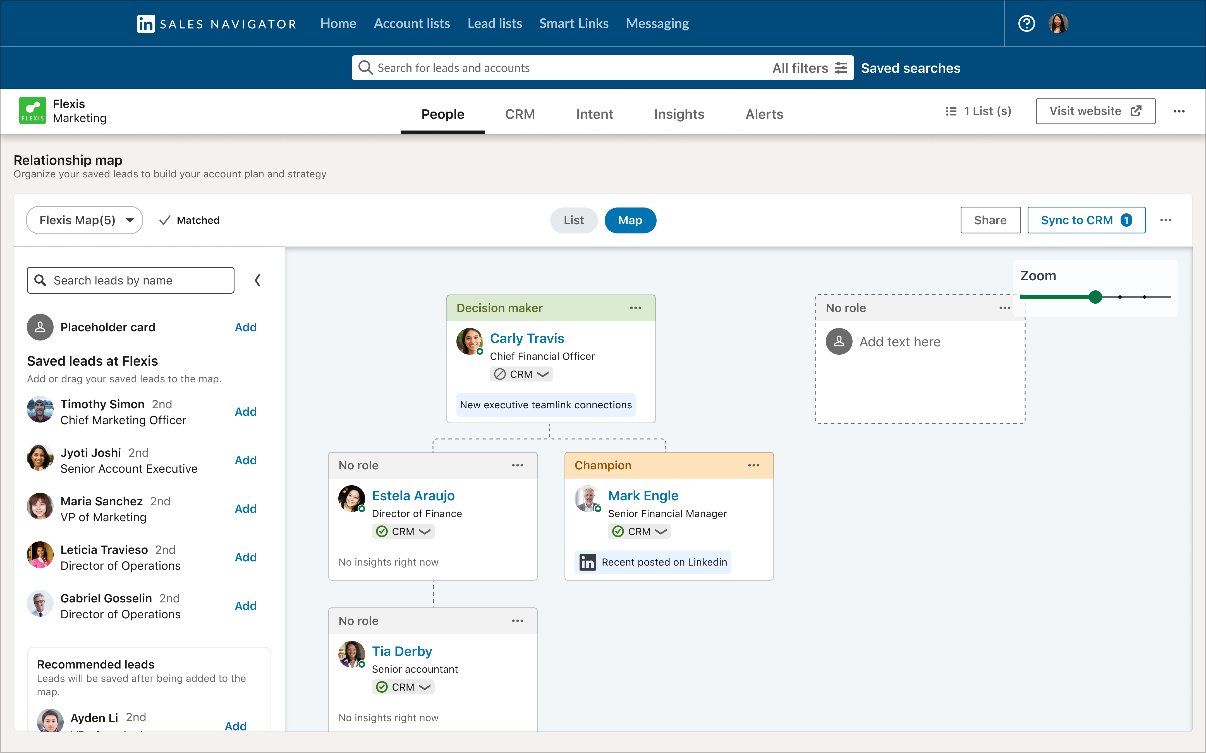Viewport: 1206px width, 753px height.
Task: Open Decision maker card options ellipsis
Action: coord(635,308)
